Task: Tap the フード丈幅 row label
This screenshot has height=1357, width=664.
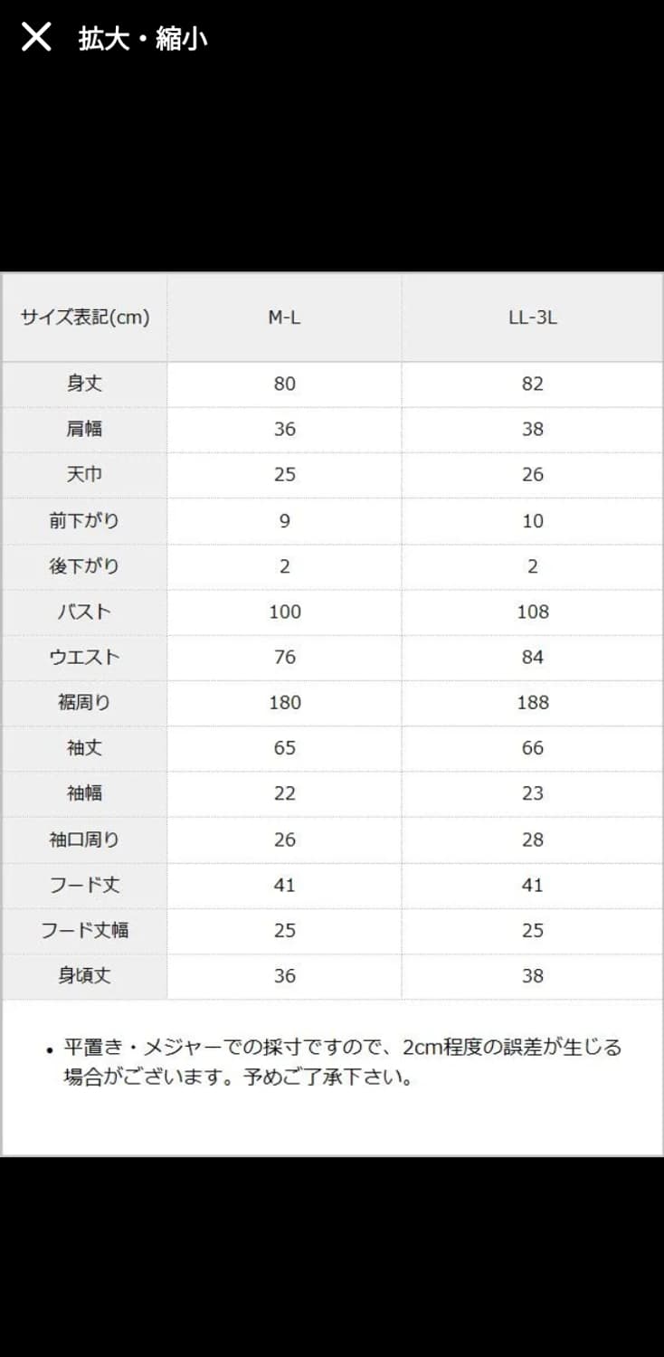Action: point(85,931)
